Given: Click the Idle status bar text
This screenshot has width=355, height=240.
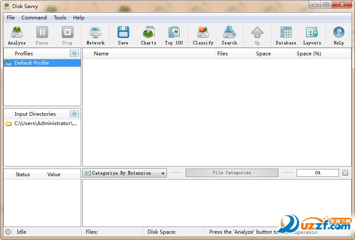Looking at the screenshot, I should (x=22, y=232).
